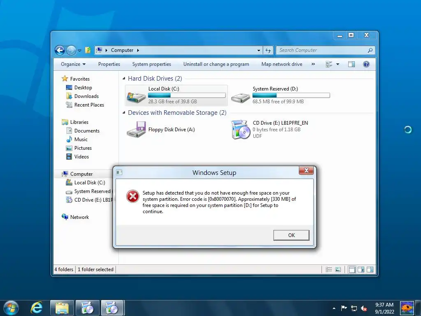
Task: Click System Reserved (D:) usage bar
Action: tap(291, 95)
